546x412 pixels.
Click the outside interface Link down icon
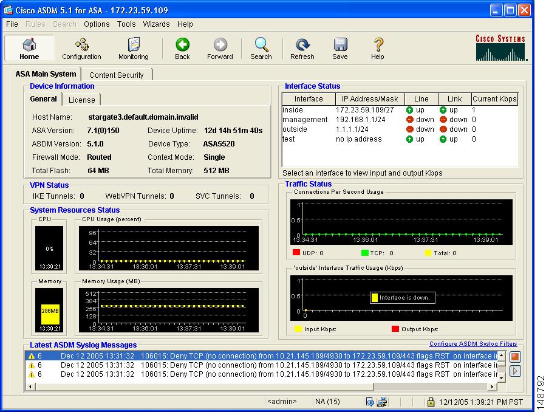coord(443,129)
